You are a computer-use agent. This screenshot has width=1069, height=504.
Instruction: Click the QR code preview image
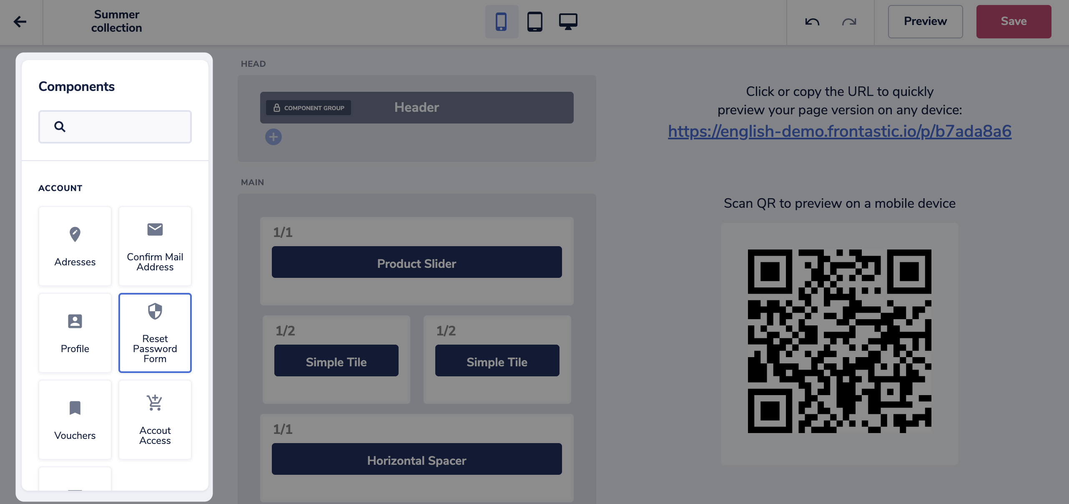pyautogui.click(x=840, y=341)
